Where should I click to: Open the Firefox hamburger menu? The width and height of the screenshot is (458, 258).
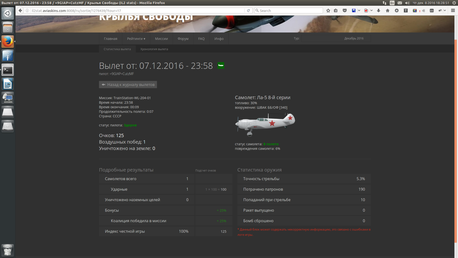coord(453,10)
